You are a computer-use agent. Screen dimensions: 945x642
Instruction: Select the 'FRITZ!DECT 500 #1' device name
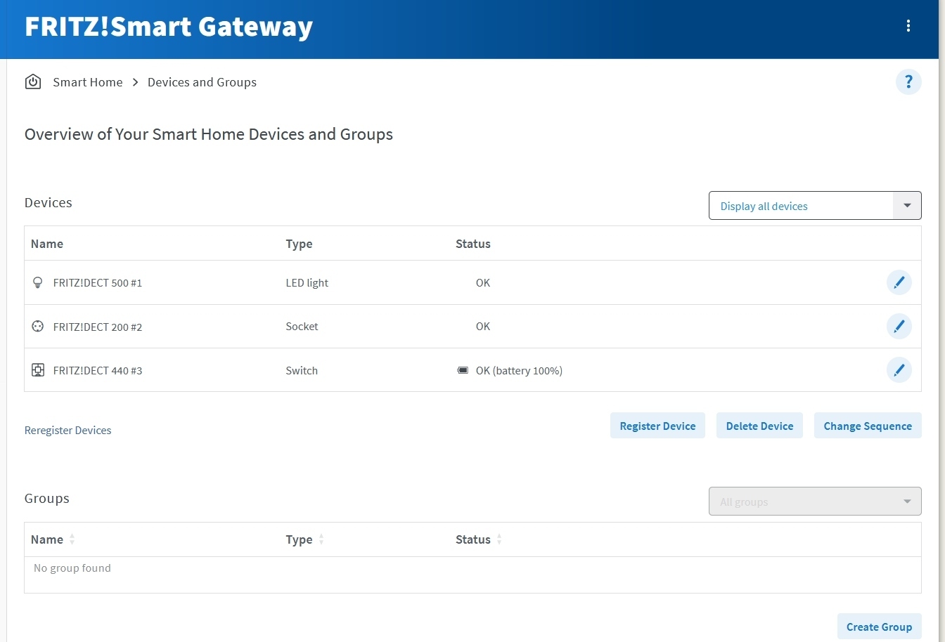[98, 283]
